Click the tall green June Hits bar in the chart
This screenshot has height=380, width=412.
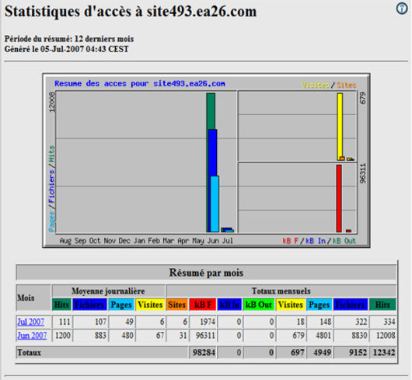point(211,111)
